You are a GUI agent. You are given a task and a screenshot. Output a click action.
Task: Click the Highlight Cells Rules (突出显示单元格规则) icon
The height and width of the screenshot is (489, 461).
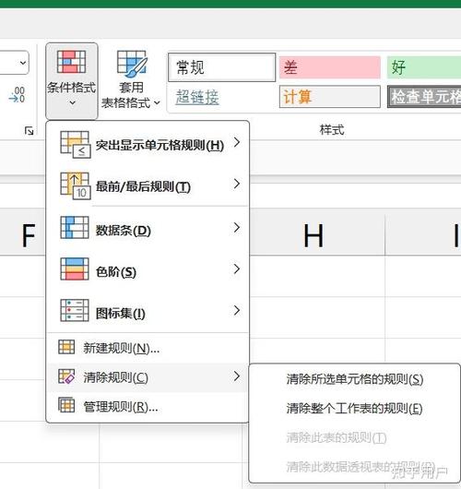pos(75,144)
